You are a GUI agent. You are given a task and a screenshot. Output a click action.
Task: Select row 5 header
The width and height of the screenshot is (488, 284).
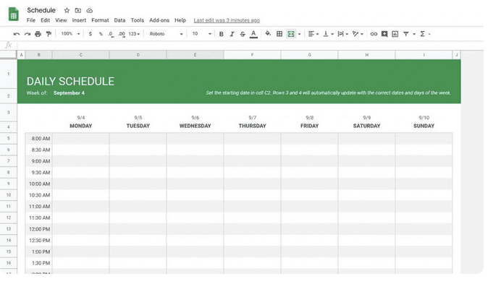click(x=9, y=139)
